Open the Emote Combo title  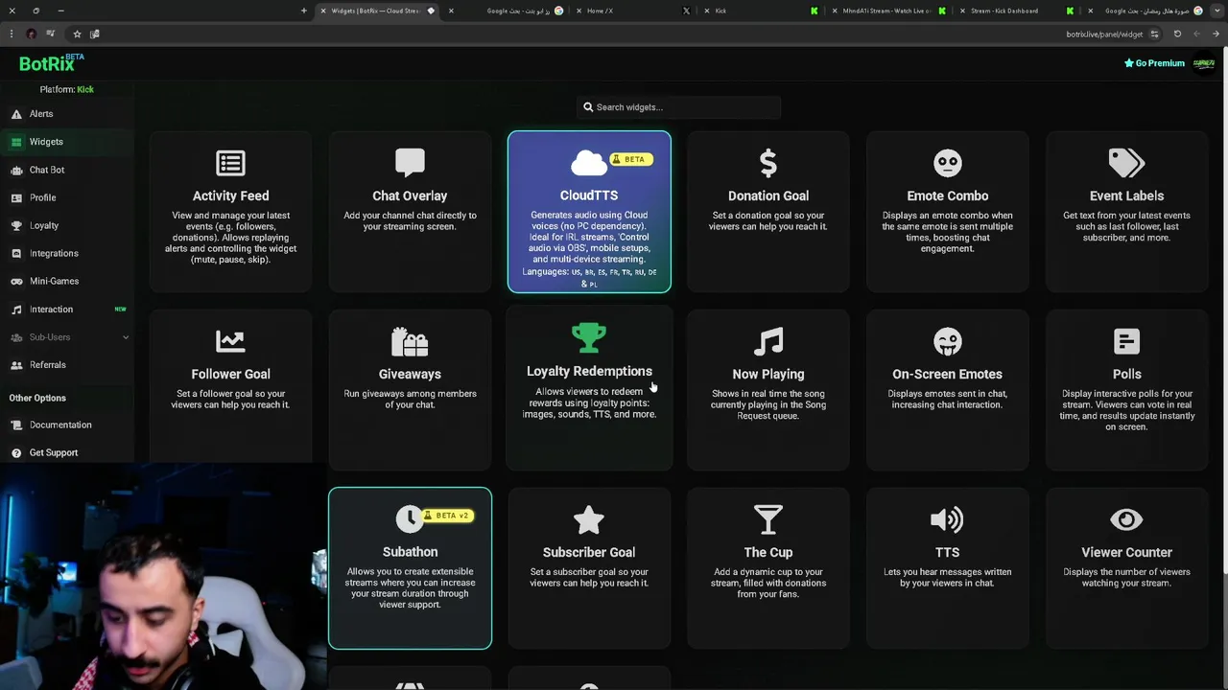(947, 195)
